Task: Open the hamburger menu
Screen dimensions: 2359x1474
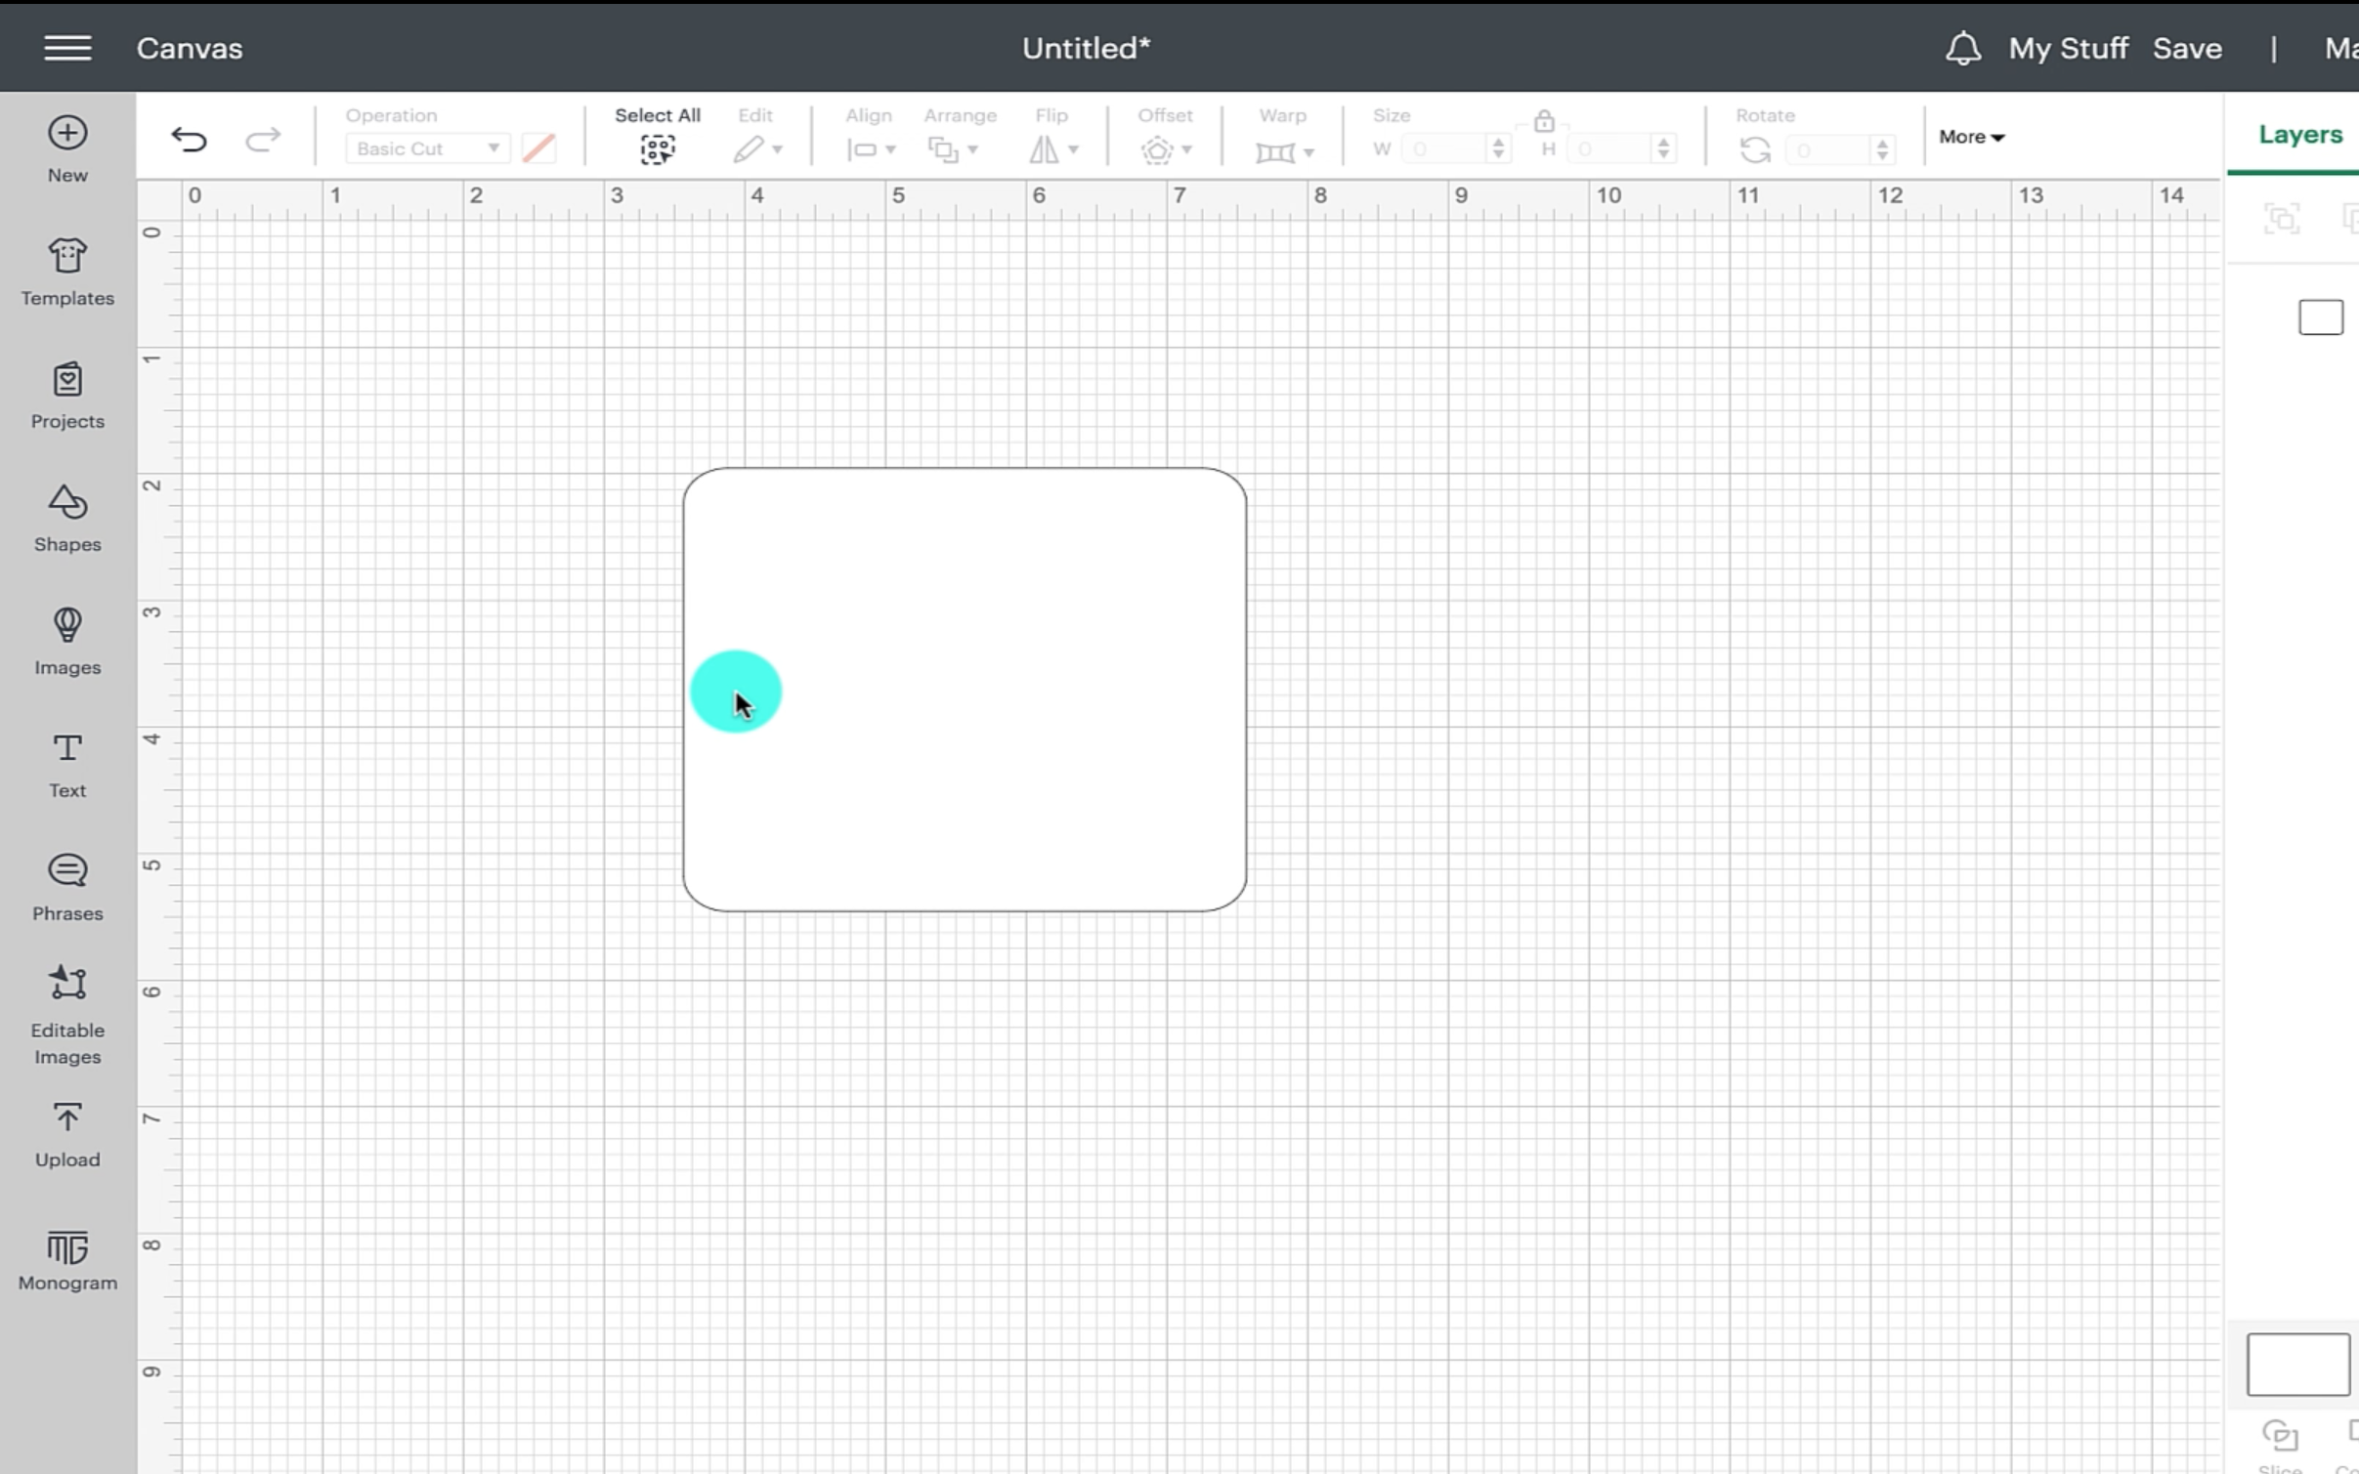Action: 67,48
